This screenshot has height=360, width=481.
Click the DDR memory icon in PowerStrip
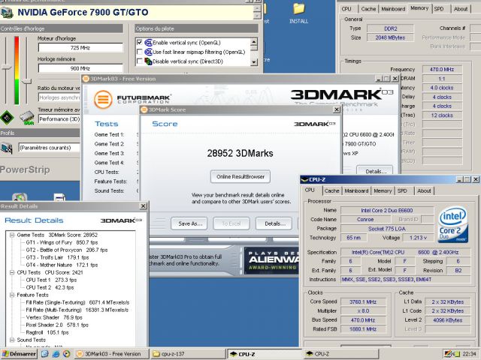pyautogui.click(x=27, y=118)
